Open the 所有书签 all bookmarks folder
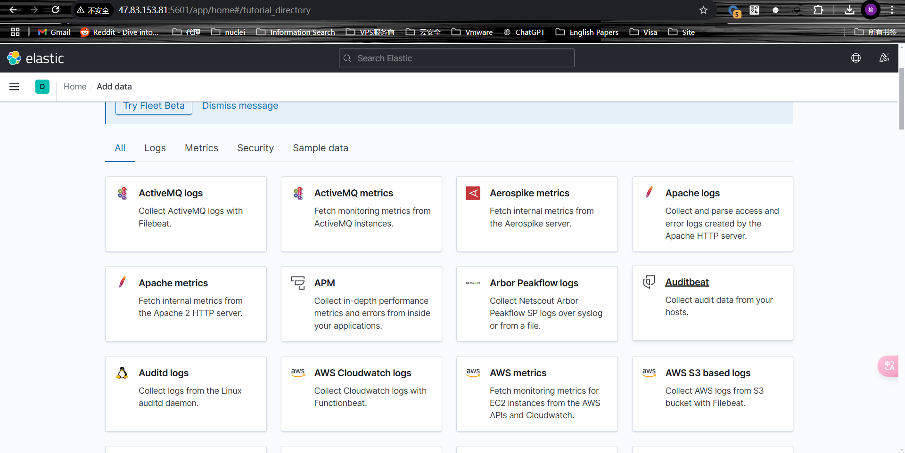This screenshot has width=905, height=453. (x=875, y=32)
